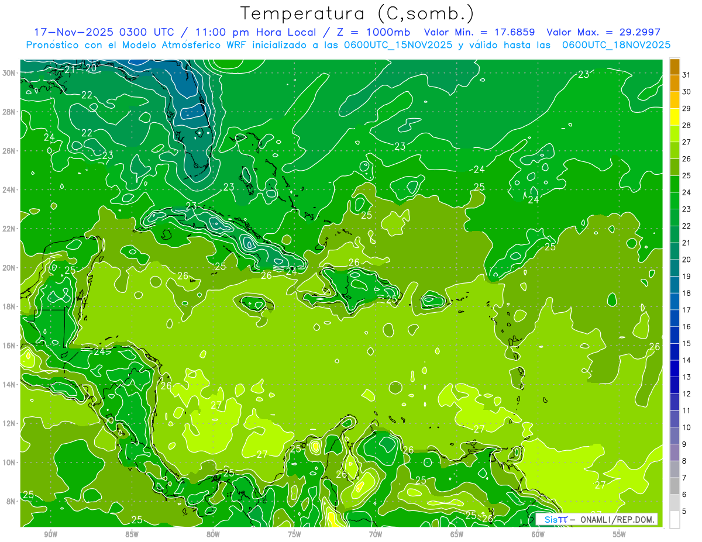Click the legend scale number 18
Viewport: 702px width, 542px height.
click(687, 293)
